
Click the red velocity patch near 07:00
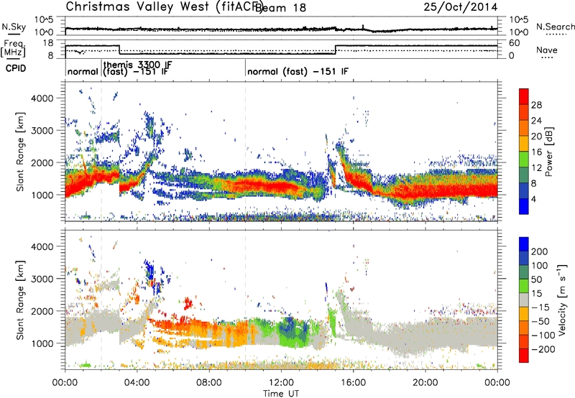point(188,302)
